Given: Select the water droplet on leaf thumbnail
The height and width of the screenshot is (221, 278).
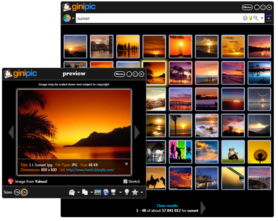Looking at the screenshot, I should pos(233,178).
